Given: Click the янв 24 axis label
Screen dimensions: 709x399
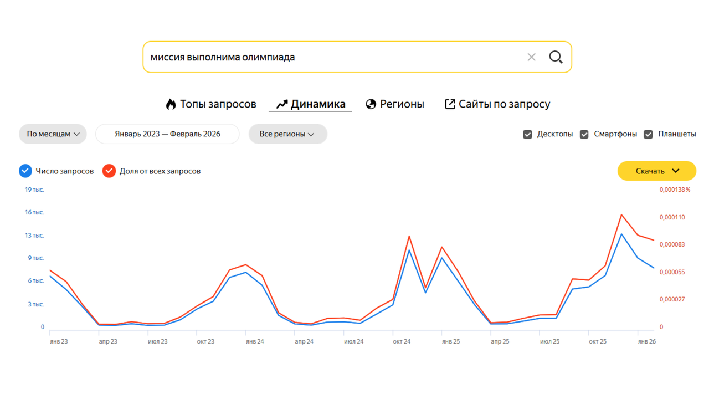Looking at the screenshot, I should [x=255, y=342].
